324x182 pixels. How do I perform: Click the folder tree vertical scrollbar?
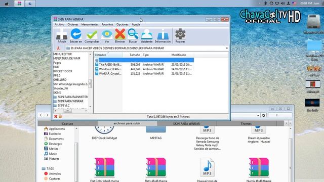90,83
